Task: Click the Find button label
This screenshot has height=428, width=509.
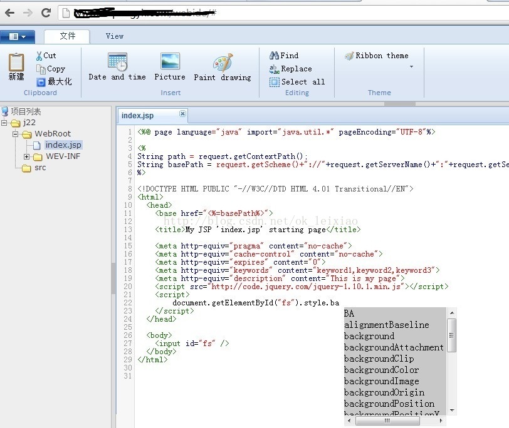Action: pyautogui.click(x=289, y=56)
